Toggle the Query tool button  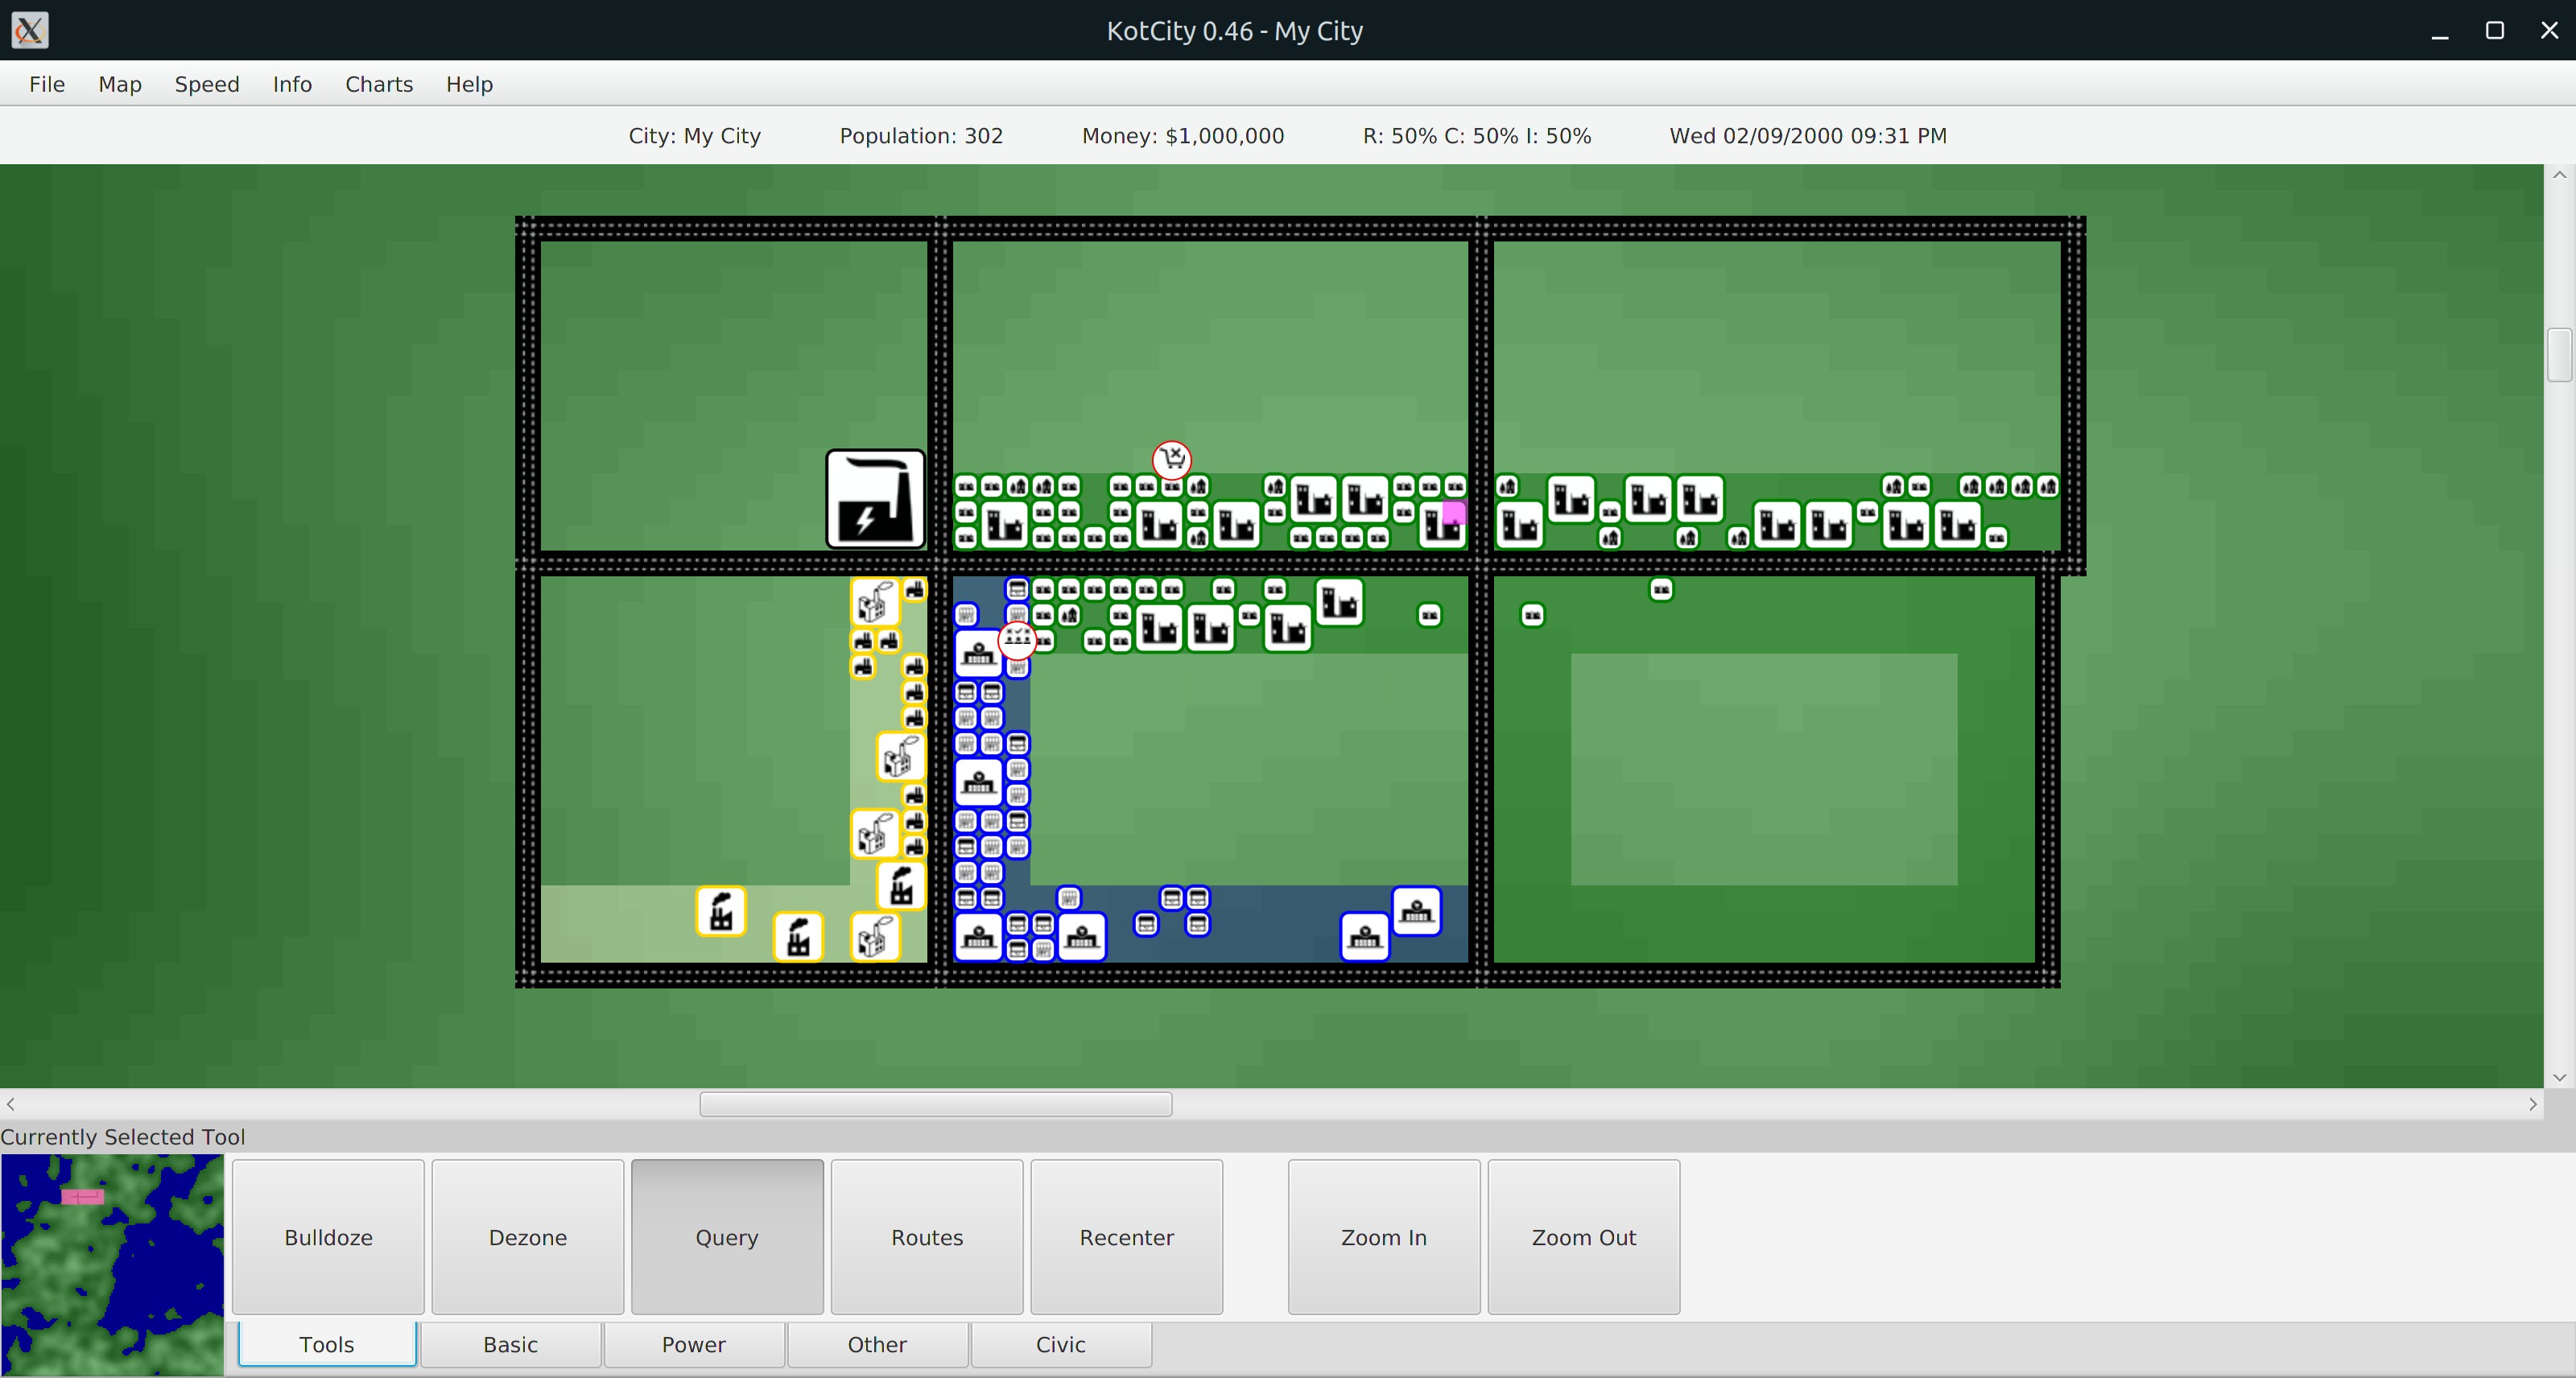(727, 1236)
